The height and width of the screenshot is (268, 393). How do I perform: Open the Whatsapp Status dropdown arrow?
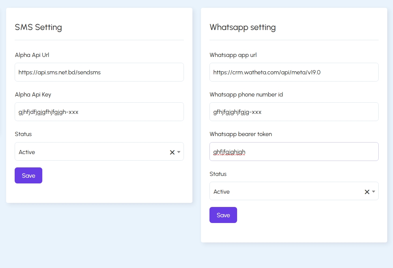374,192
